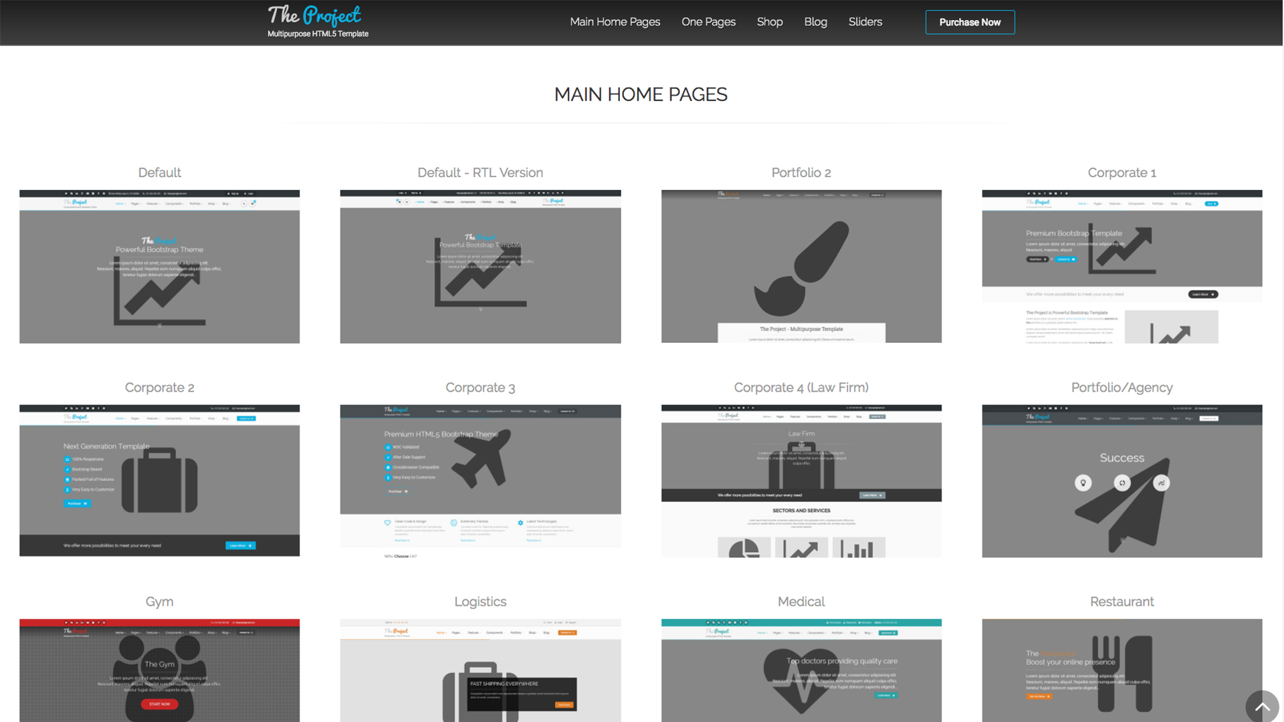Go to the Shop nav item
Viewport: 1284px width, 722px height.
click(769, 22)
